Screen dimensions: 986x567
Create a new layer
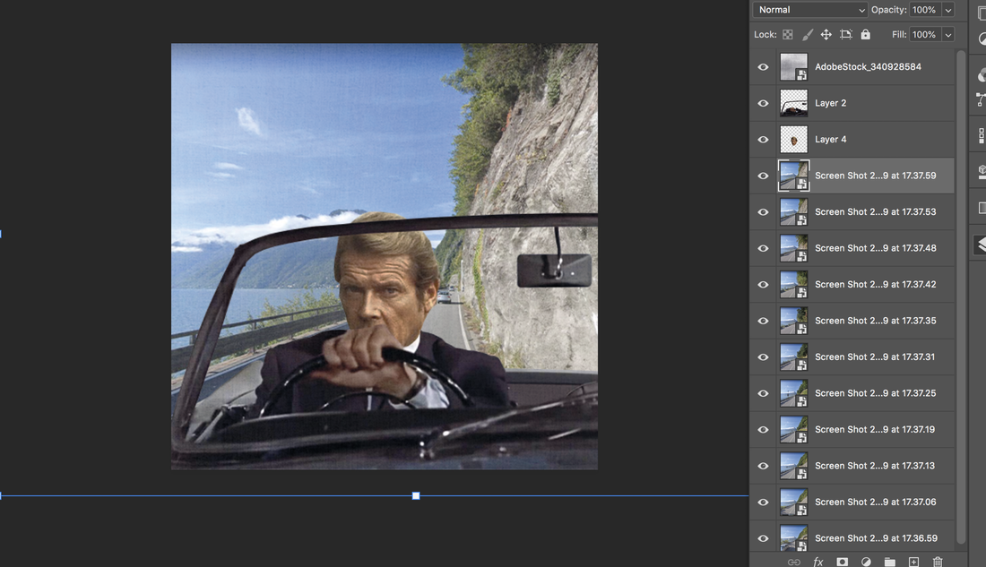point(913,562)
